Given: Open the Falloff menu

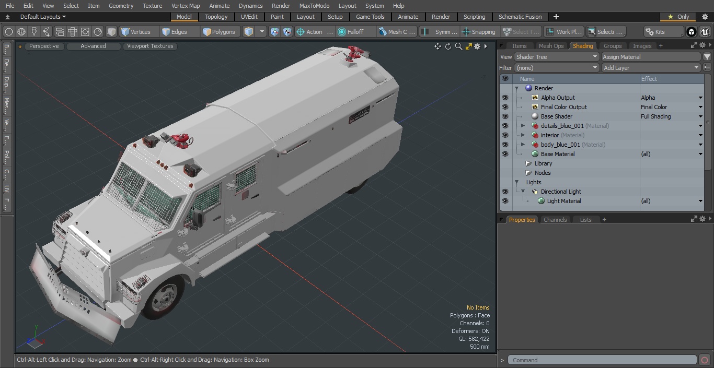Looking at the screenshot, I should coord(356,32).
